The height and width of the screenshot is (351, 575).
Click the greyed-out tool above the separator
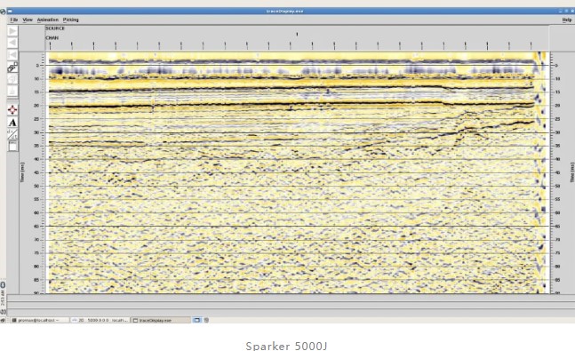[x=12, y=91]
